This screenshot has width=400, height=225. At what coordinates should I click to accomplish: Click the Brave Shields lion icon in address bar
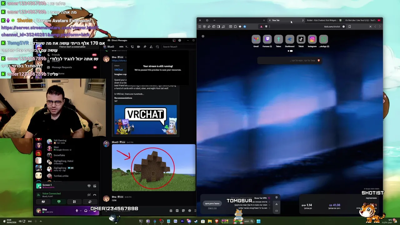click(x=266, y=27)
